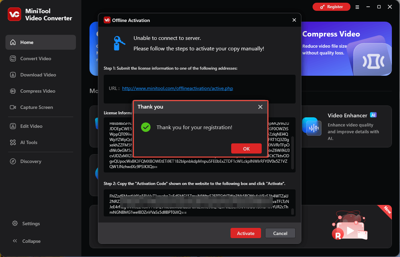Close the Offline Activation dialog
The width and height of the screenshot is (400, 257).
click(294, 20)
